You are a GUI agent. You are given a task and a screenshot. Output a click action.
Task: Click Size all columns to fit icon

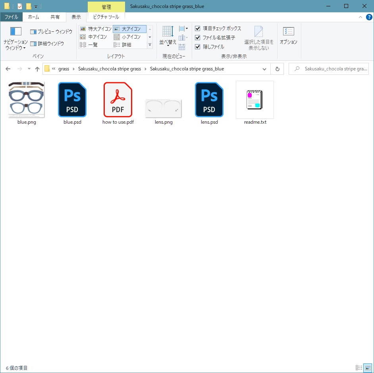point(182,47)
